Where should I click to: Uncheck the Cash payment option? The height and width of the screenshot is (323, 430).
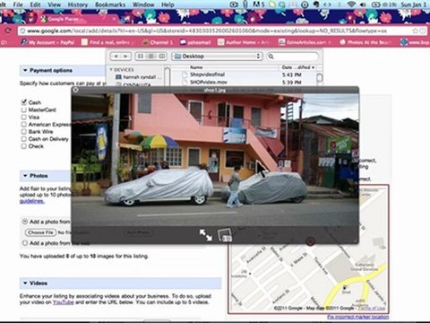coord(24,102)
